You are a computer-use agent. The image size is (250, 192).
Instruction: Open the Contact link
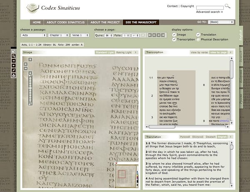coord(172,6)
